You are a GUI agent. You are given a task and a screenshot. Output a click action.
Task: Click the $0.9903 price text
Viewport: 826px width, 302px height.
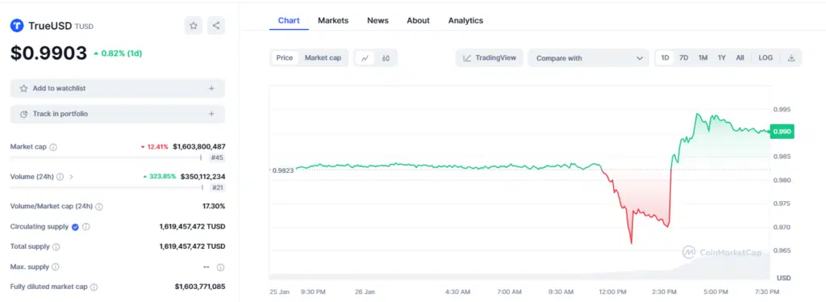(49, 53)
